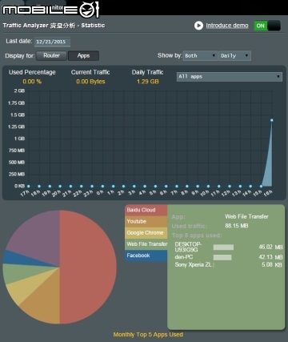Click the Daily Traffic 1.29 GB value
Viewport: 288px width, 342px height.
[x=148, y=82]
